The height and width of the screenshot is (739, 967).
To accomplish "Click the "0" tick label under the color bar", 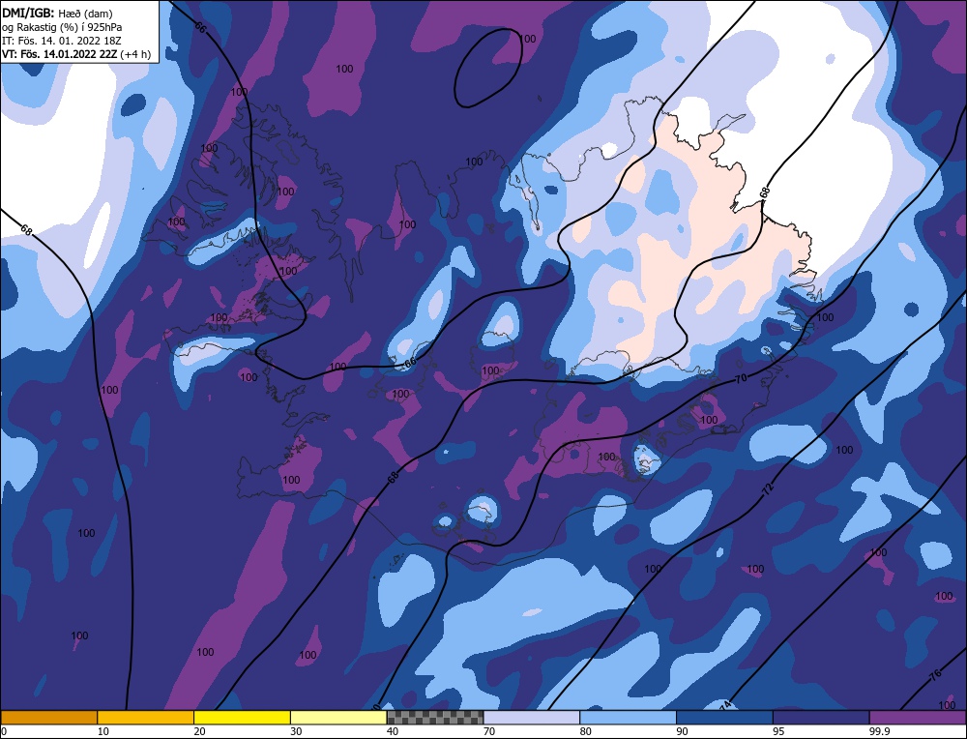I will click(4, 731).
